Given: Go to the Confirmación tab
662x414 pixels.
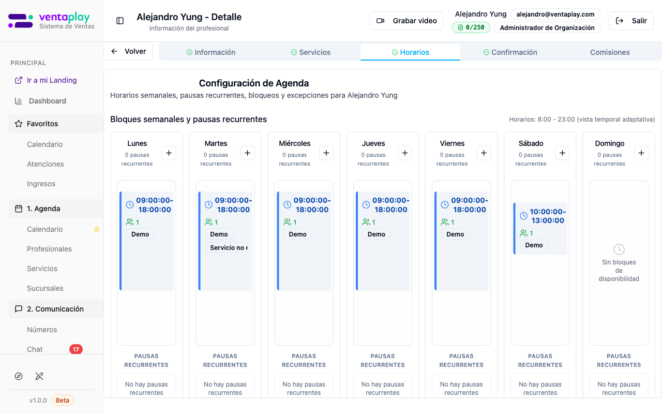Looking at the screenshot, I should (510, 52).
